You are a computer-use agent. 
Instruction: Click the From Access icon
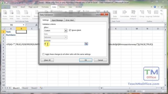click(5, 15)
